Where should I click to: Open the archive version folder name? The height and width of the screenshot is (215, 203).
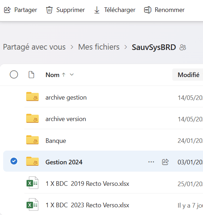click(x=66, y=119)
